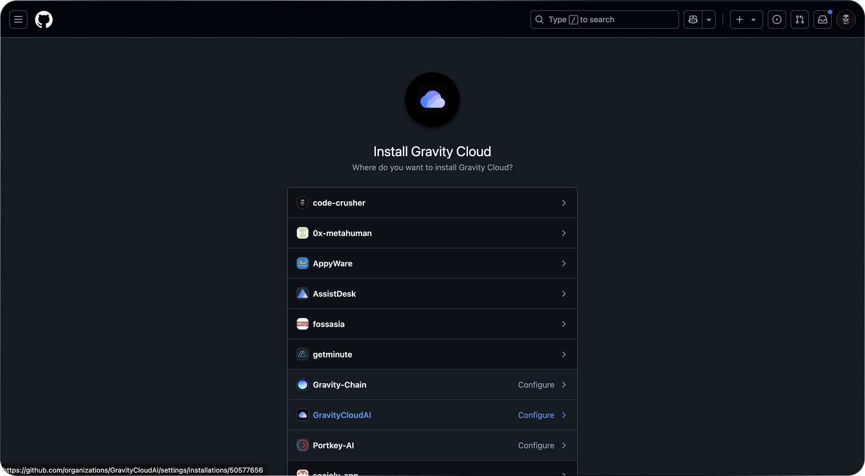The height and width of the screenshot is (476, 865).
Task: Open the plus create-new menu
Action: (x=746, y=19)
